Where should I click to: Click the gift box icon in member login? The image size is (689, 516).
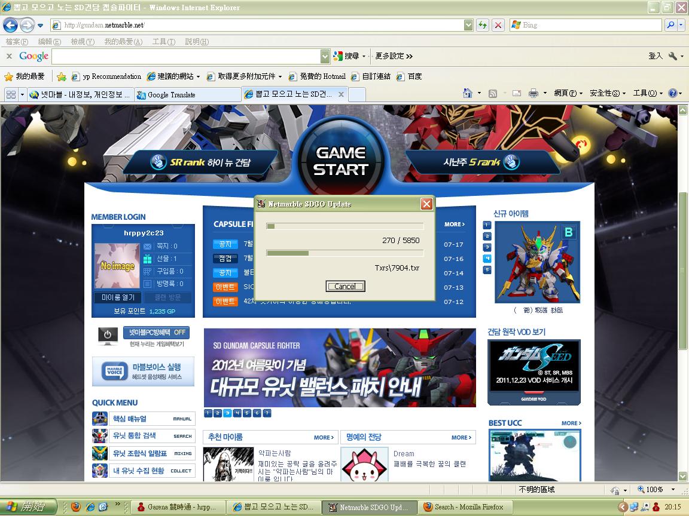click(x=148, y=259)
